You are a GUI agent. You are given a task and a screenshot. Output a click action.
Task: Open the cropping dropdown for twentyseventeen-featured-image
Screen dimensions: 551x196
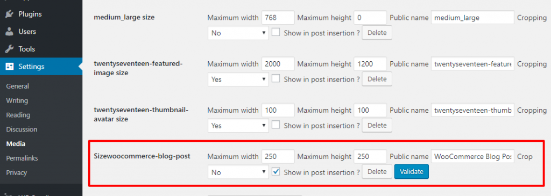click(x=238, y=79)
